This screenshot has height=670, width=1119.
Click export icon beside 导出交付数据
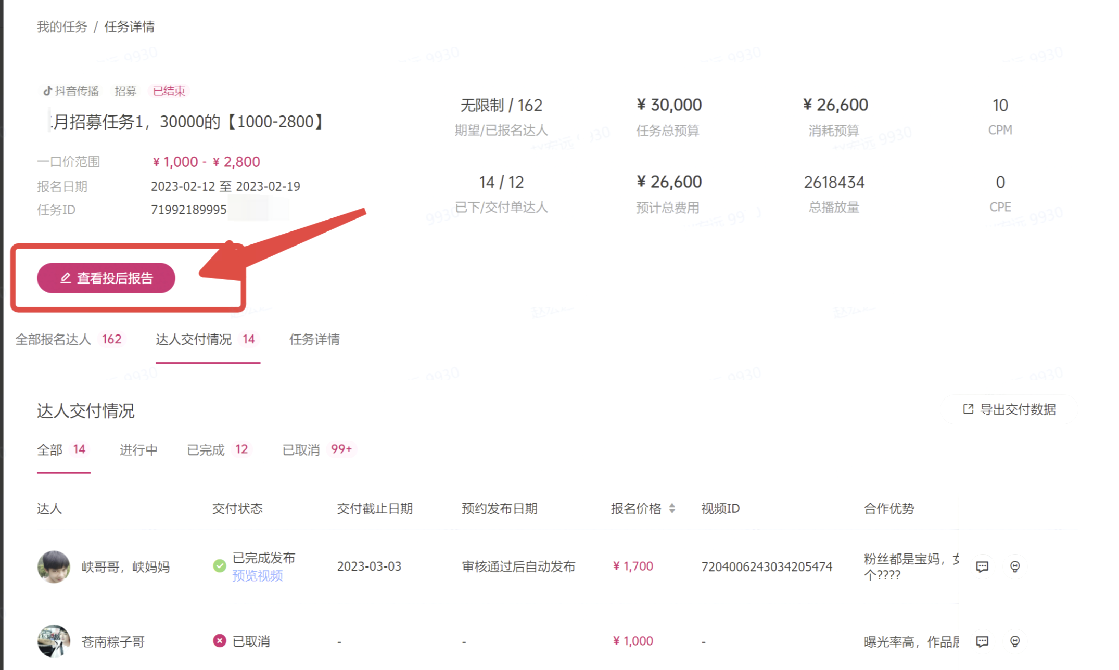tap(968, 409)
